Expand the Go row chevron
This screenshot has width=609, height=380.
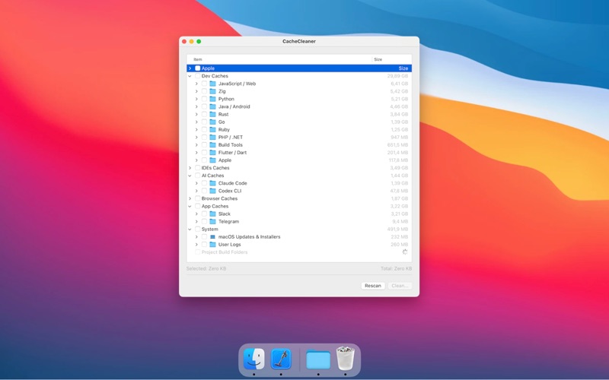196,122
